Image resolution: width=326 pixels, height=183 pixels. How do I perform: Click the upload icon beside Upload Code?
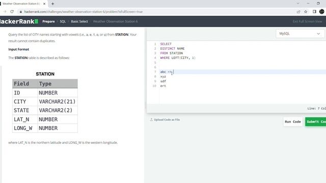tap(151, 120)
